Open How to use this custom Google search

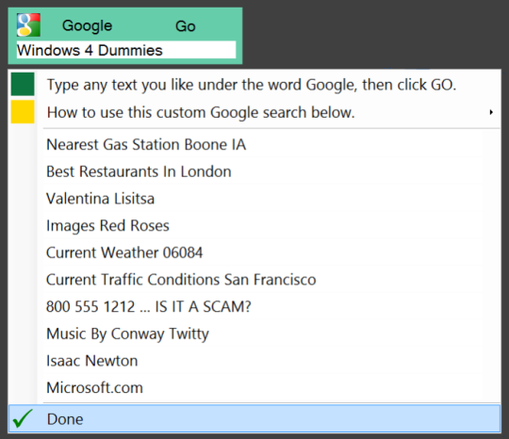tap(254, 112)
